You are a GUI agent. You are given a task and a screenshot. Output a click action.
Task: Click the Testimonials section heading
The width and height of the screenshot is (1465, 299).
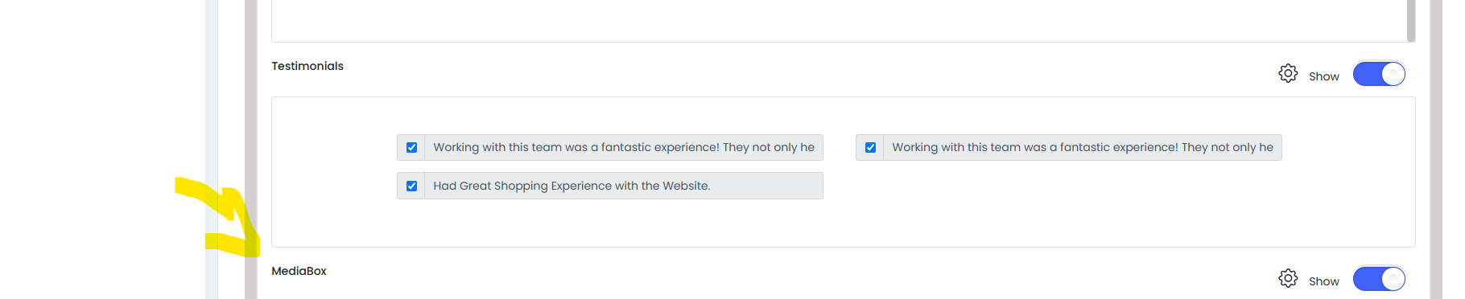tap(307, 66)
